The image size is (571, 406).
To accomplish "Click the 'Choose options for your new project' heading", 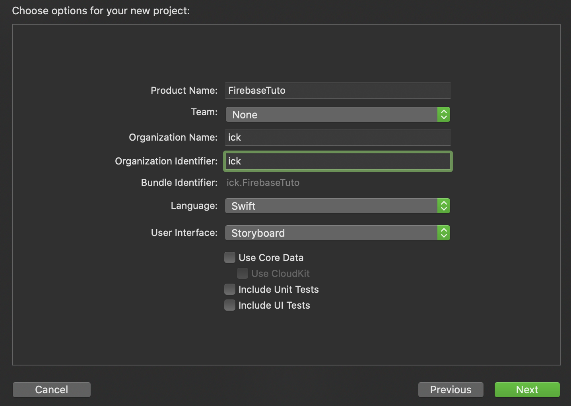I will [101, 11].
